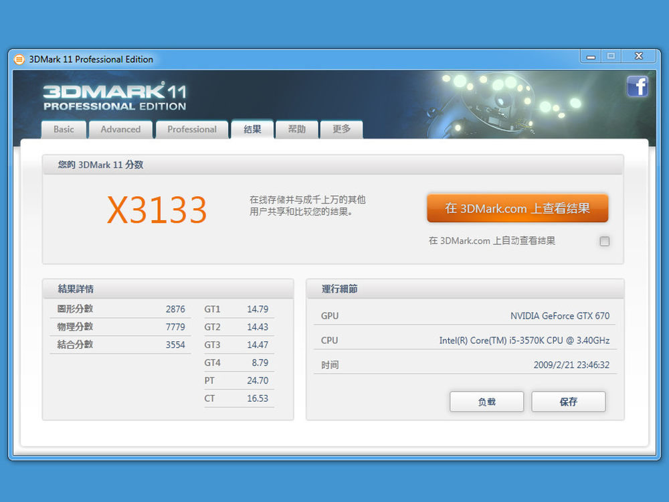Open the Professional tab
Viewport: 669px width, 502px height.
click(x=191, y=129)
